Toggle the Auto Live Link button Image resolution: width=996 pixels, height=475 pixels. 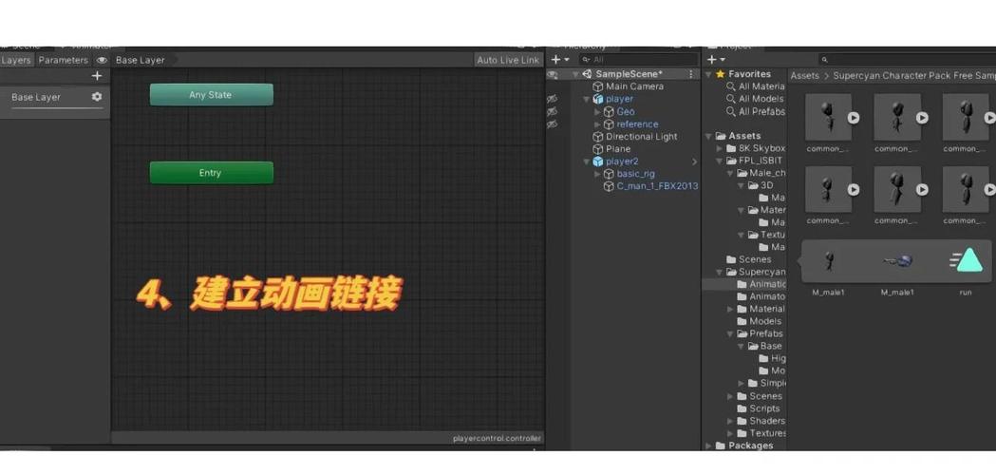click(x=508, y=60)
